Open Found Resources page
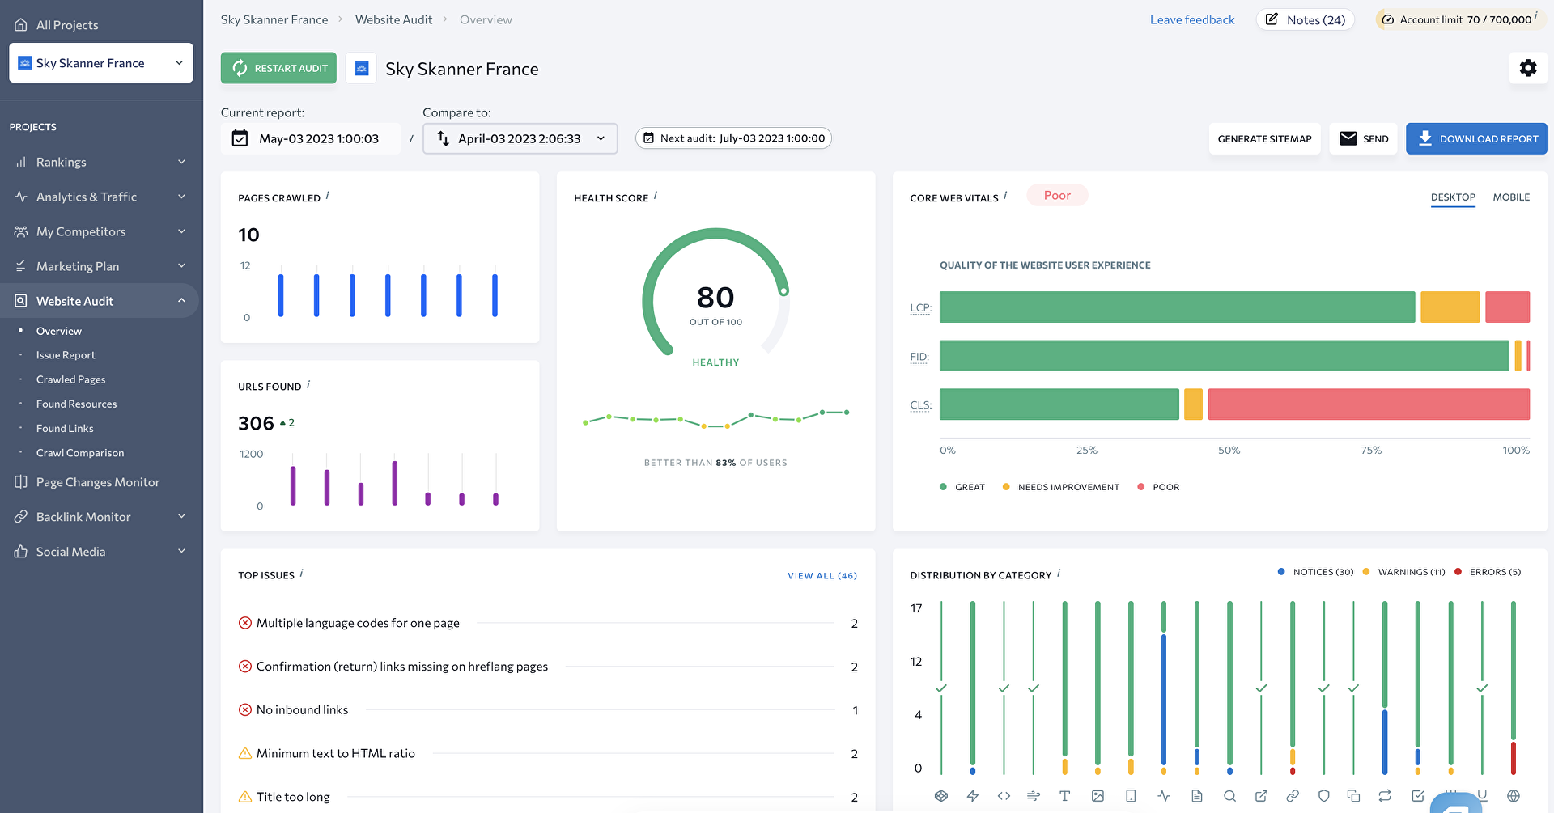The width and height of the screenshot is (1554, 813). 76,404
